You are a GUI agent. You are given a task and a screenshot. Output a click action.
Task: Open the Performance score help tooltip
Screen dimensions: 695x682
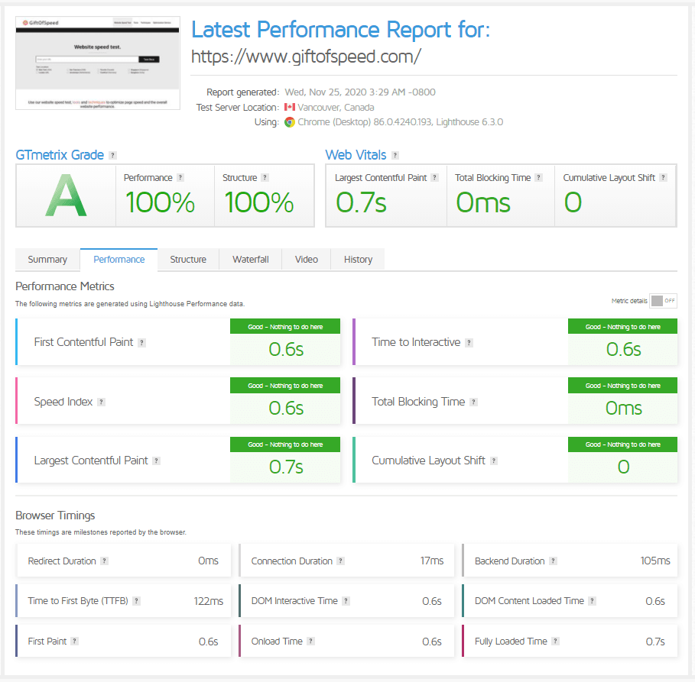pos(181,177)
